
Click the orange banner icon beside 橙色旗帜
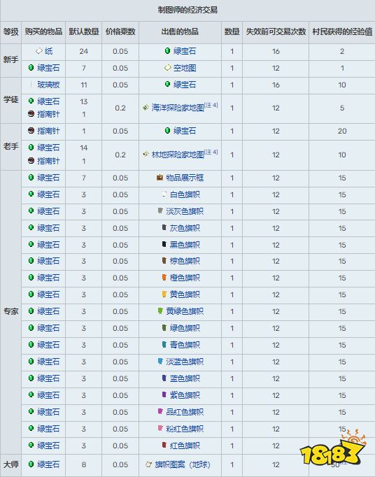point(164,278)
